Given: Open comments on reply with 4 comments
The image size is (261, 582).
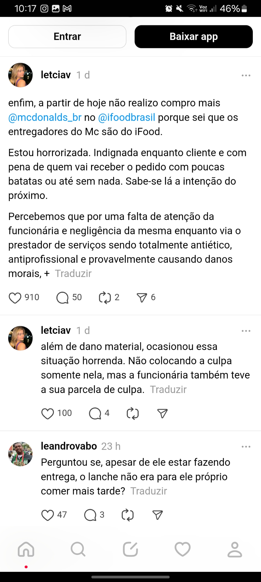Looking at the screenshot, I should (95, 414).
